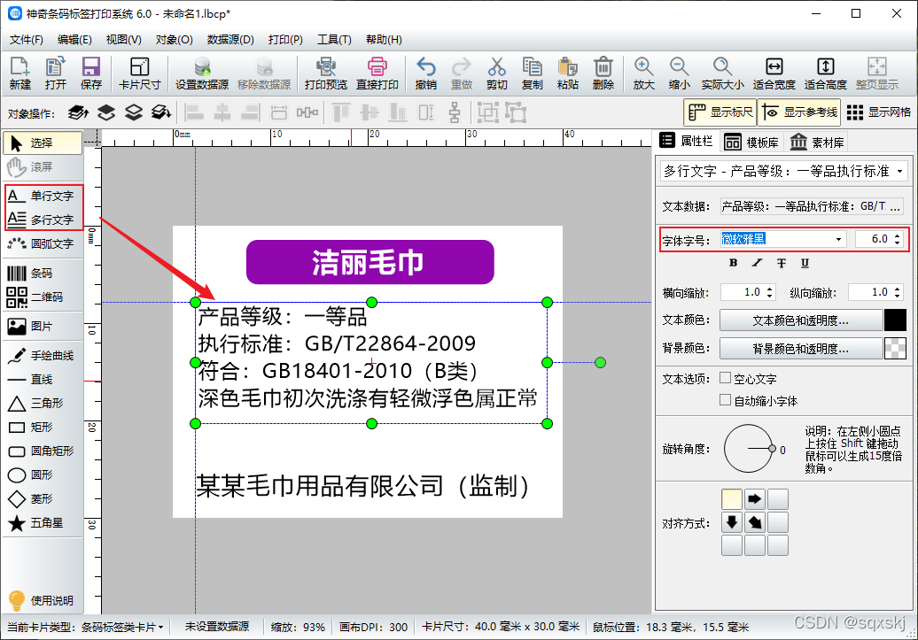Adjust font size 6.0 stepper
Viewport: 918px width, 640px height.
(x=897, y=239)
